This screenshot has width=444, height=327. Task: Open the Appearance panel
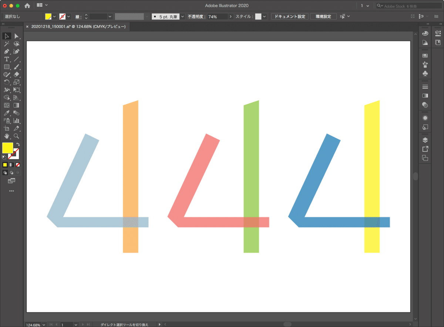click(425, 118)
